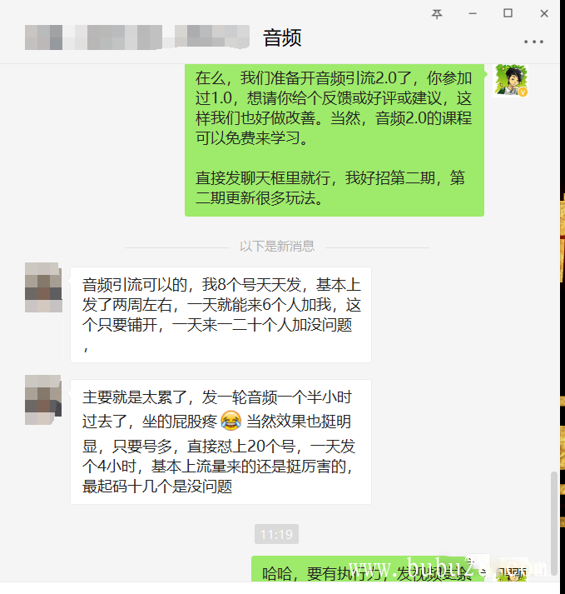Open profile of second blurred contact avatar

[43, 400]
